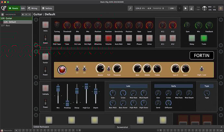Flip the Fortin High / Low switch
This screenshot has width=224, height=132.
[x=201, y=69]
